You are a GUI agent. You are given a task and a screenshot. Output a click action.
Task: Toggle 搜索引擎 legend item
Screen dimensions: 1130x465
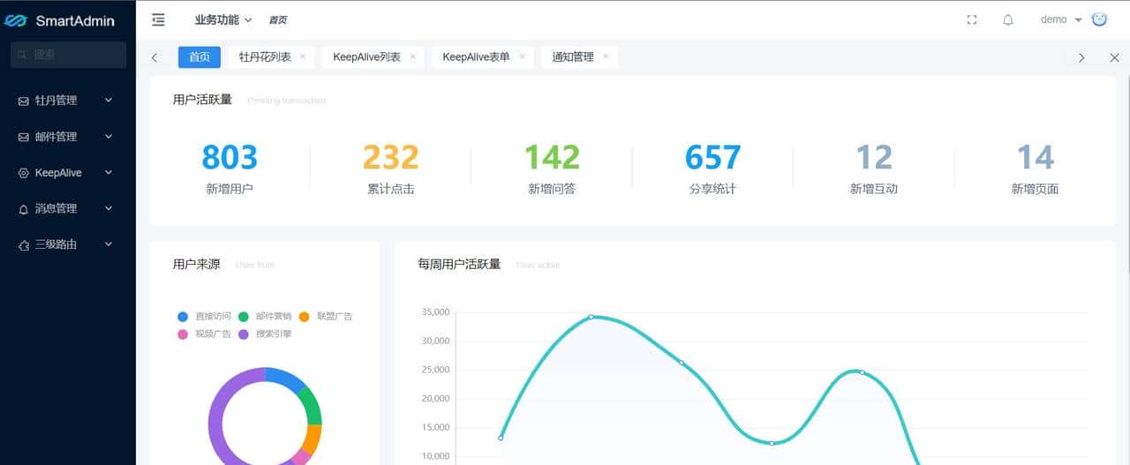265,334
